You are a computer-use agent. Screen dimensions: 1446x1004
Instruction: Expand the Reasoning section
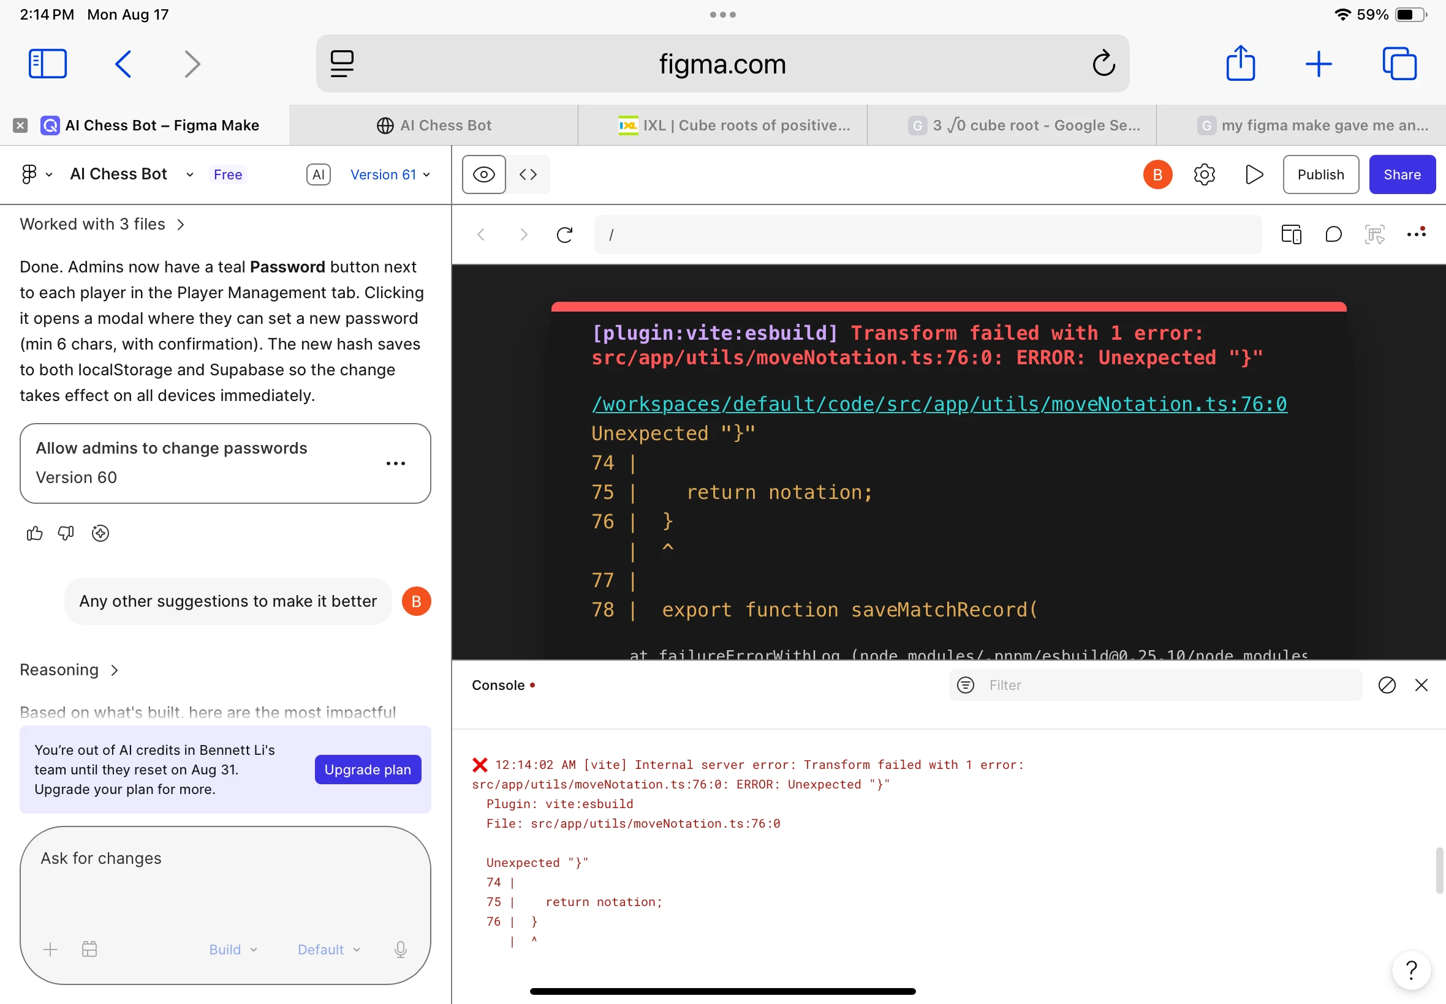coord(69,670)
